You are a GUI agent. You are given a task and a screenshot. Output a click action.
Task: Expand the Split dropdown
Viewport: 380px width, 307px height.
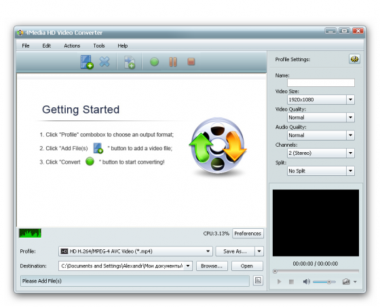point(350,170)
